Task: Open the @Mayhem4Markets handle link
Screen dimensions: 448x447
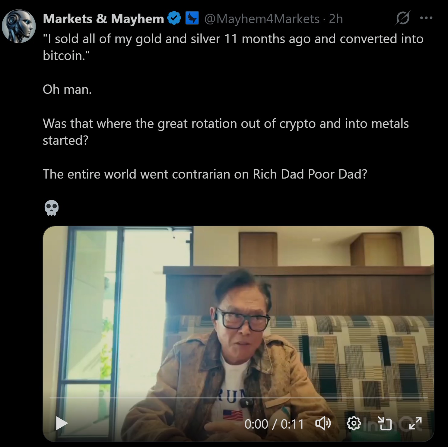Action: point(262,19)
